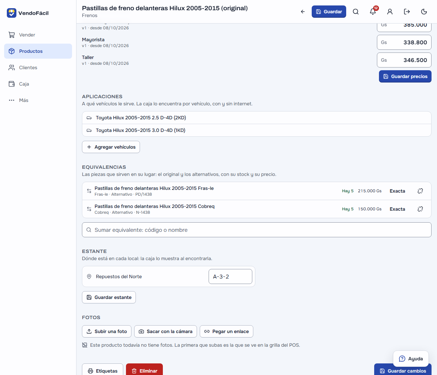The width and height of the screenshot is (437, 375).
Task: Click Subir una foto button
Action: point(107,331)
